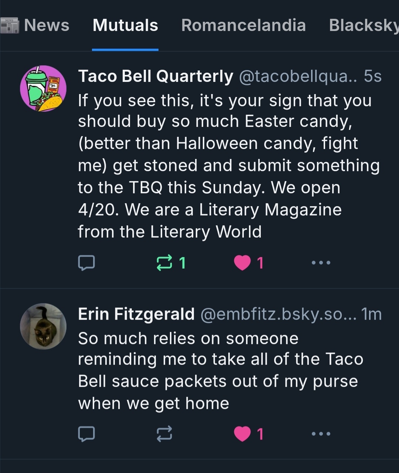Viewport: 399px width, 473px height.
Task: Open reply composer for Erin Fitzgerald's post
Action: coord(86,434)
